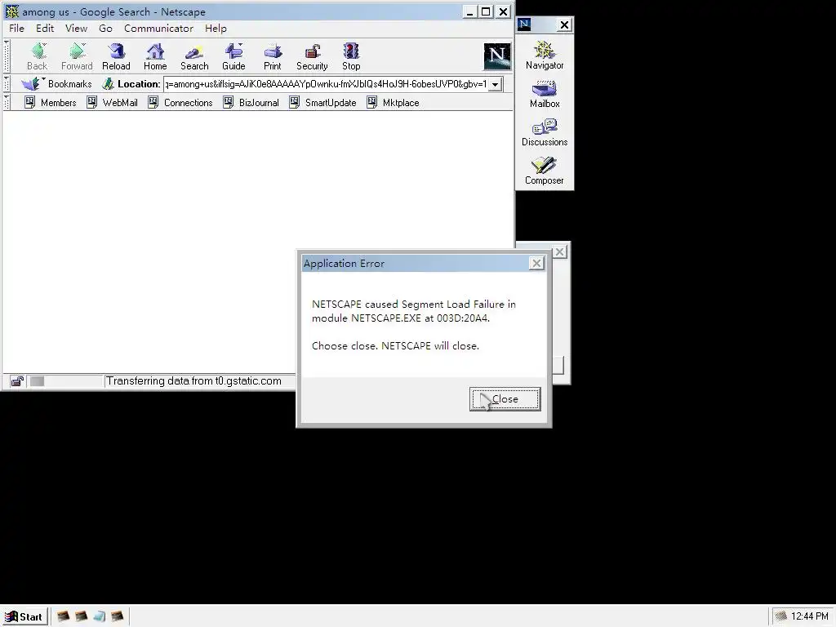The height and width of the screenshot is (627, 836).
Task: Open the Bookmarks quick file icon
Action: click(x=30, y=84)
